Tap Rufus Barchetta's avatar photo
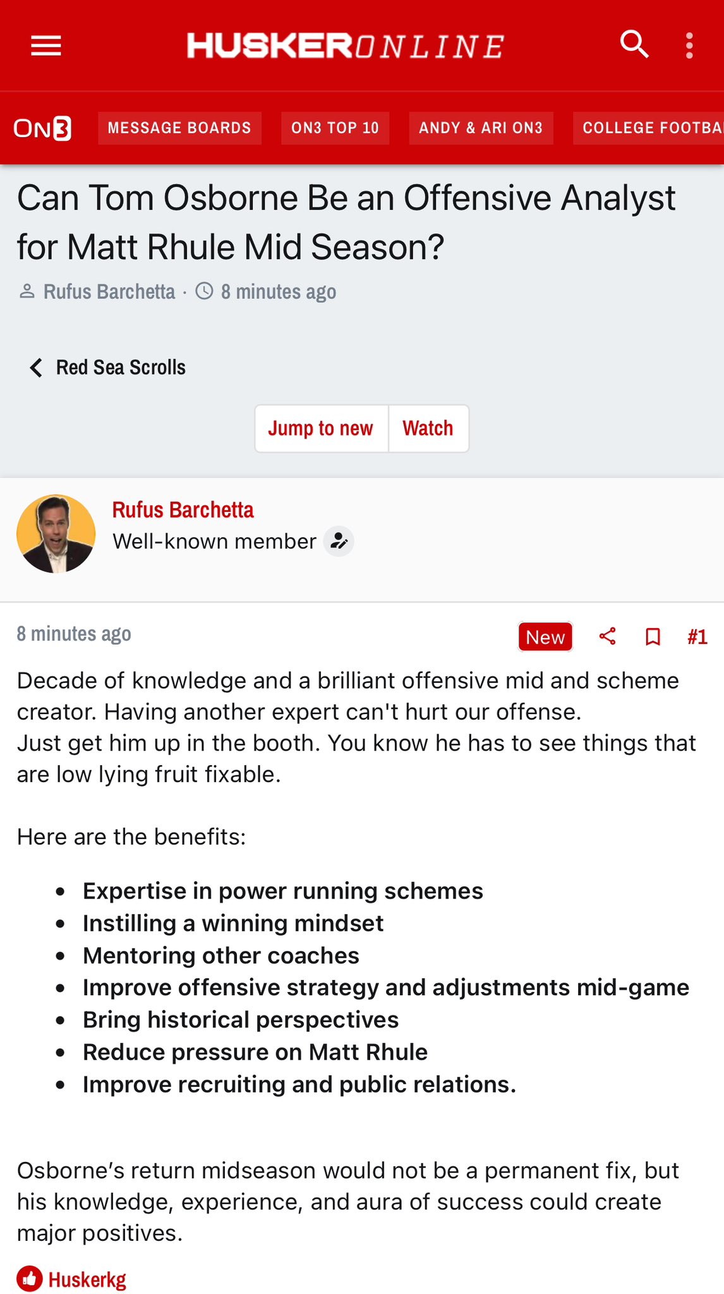Screen dimensions: 724x1294 coord(56,534)
